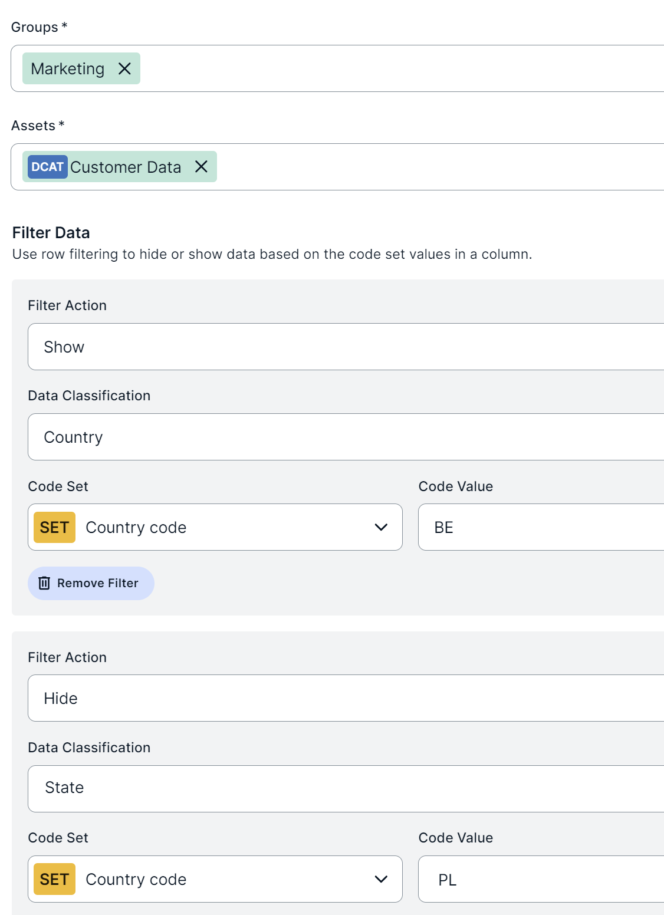Open the Filter Action dropdown showing Hide
Image resolution: width=664 pixels, height=915 pixels.
346,698
